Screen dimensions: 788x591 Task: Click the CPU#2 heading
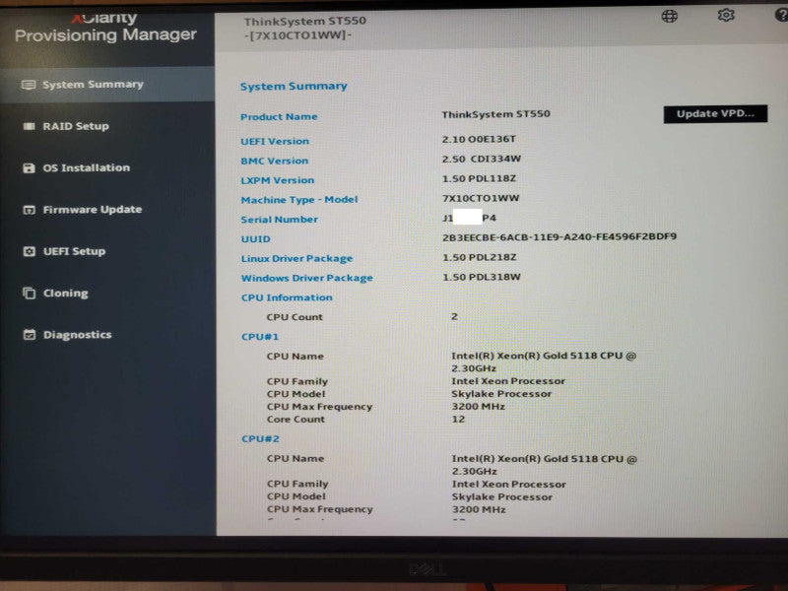click(260, 439)
